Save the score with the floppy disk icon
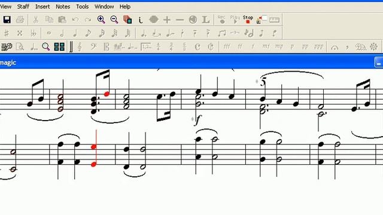This screenshot has width=383, height=215. click(x=7, y=20)
